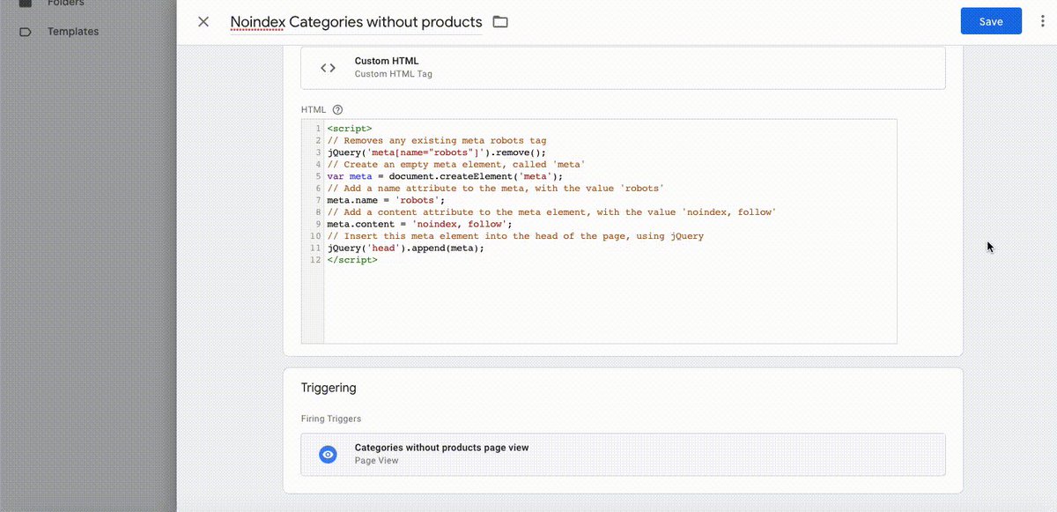
Task: Click the opening <script> tag line
Action: [x=349, y=129]
